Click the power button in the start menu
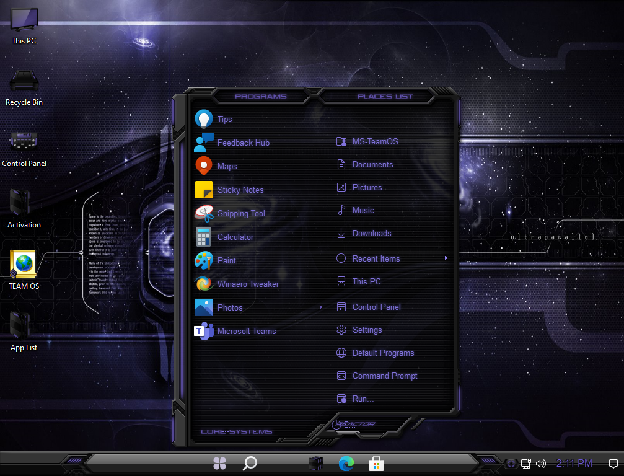Screen dimensions: 624x476 pyautogui.click(x=336, y=425)
